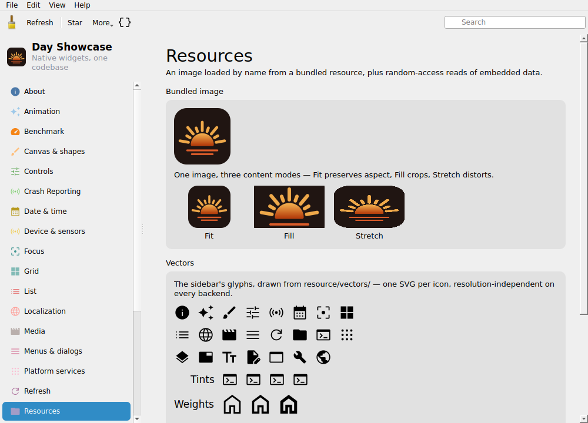588x423 pixels.
Task: Open the File menu
Action: tap(12, 5)
